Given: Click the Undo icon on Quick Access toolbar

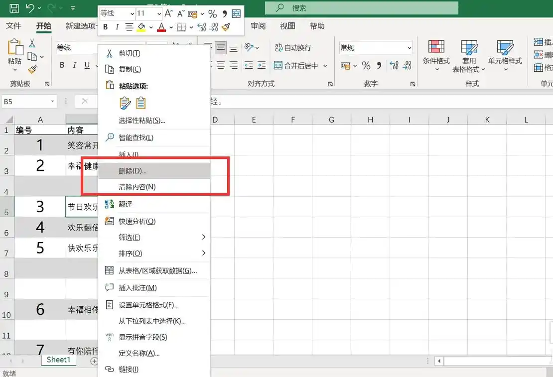Looking at the screenshot, I should [29, 7].
